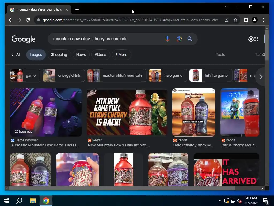This screenshot has width=274, height=206.
Task: Open a new tab with the plus button
Action: click(77, 10)
